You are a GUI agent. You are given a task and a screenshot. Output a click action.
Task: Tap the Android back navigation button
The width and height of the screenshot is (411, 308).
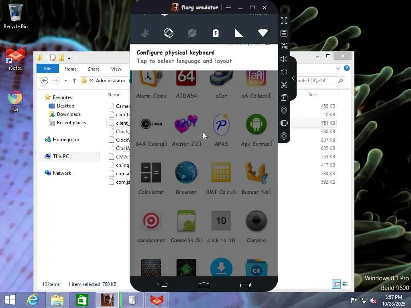coord(162,285)
